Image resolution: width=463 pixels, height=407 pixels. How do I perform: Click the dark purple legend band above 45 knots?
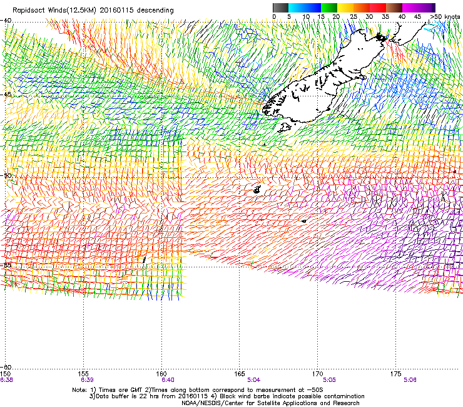427,8
